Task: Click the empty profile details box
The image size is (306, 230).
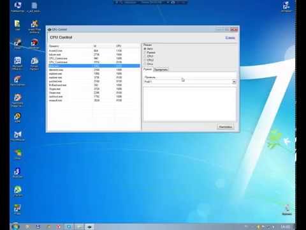Action: pyautogui.click(x=189, y=104)
